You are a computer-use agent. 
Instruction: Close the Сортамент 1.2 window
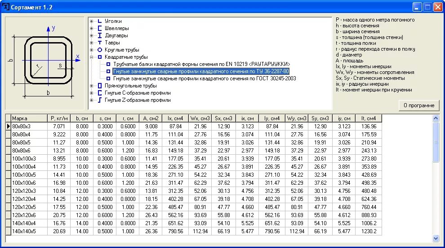pyautogui.click(x=438, y=7)
